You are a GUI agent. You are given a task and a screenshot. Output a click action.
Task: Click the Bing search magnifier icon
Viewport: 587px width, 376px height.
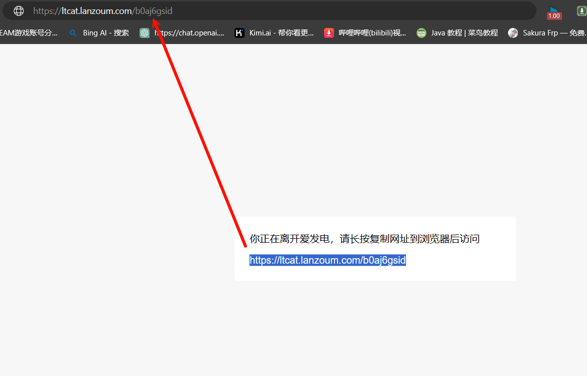point(72,32)
